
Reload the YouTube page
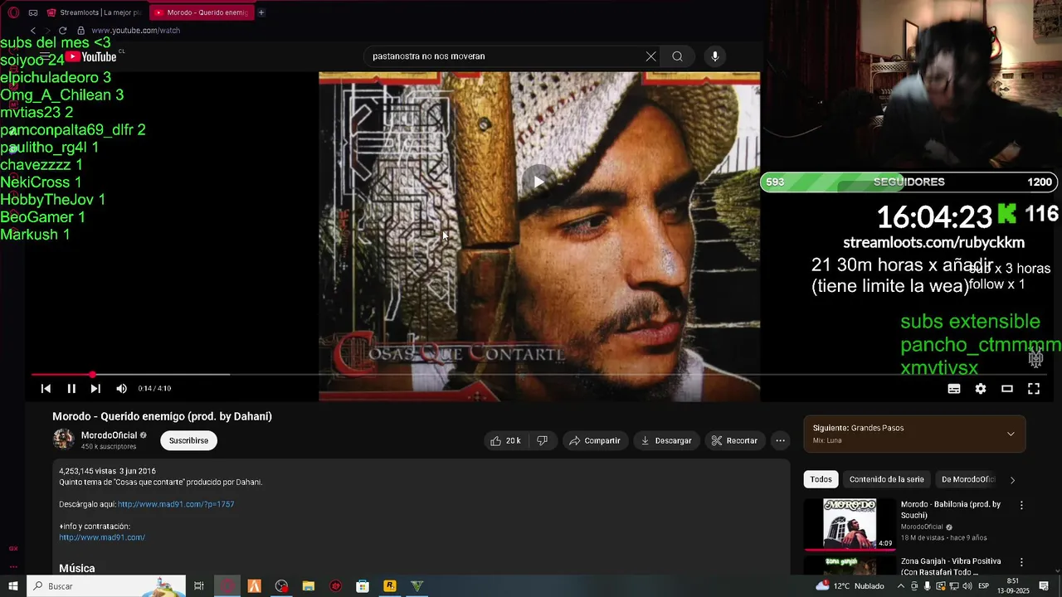tap(62, 31)
